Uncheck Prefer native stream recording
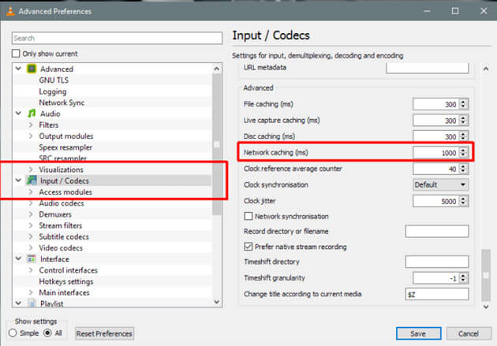Image resolution: width=497 pixels, height=346 pixels. (x=249, y=247)
